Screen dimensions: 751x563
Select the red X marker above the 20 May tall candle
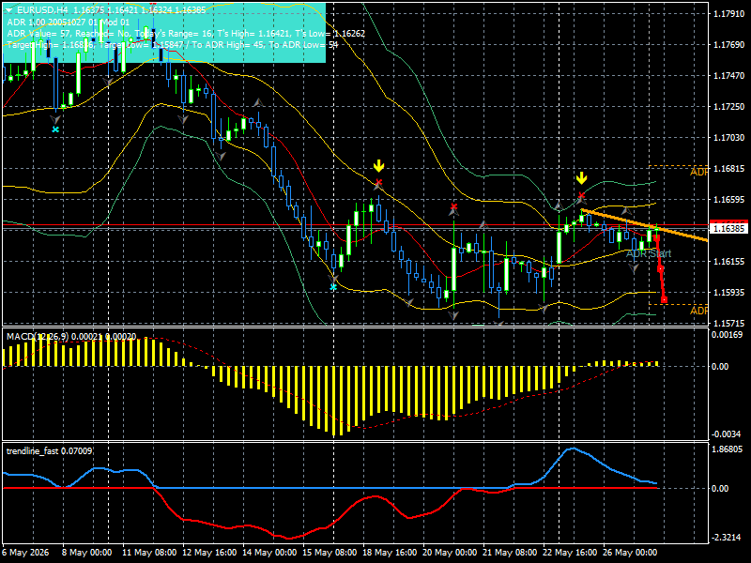tap(453, 206)
